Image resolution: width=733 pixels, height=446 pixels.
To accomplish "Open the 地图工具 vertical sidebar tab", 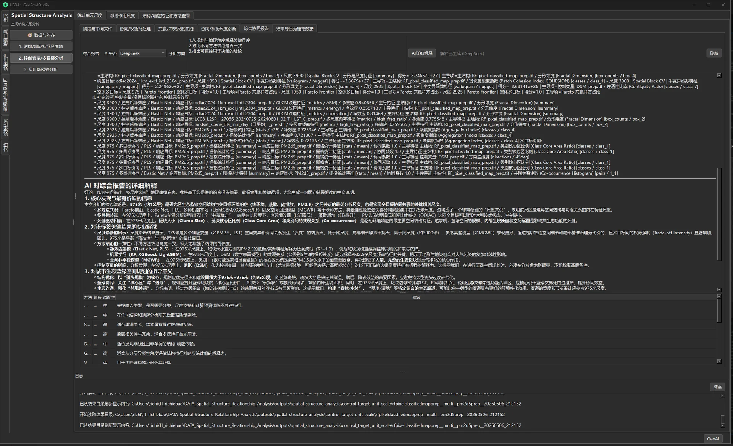I will click(5, 38).
